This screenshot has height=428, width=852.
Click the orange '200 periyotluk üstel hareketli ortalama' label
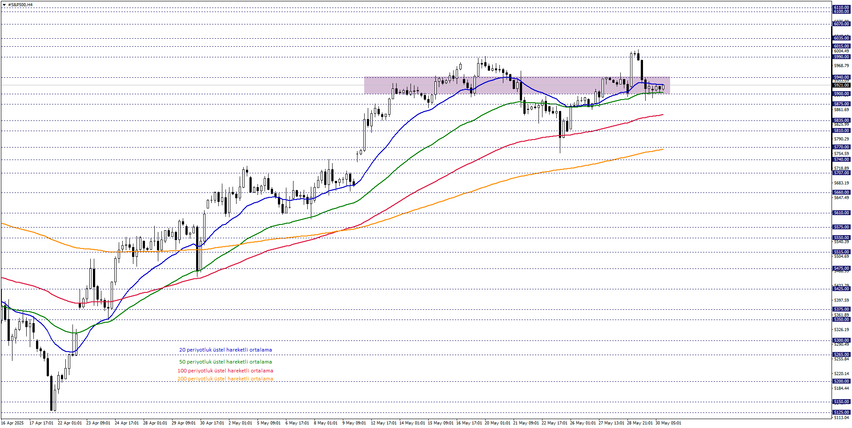225,379
